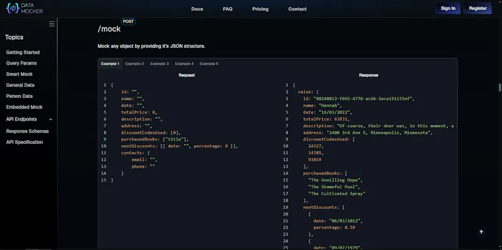Collapse the API Endpoints chevron
Image resolution: width=502 pixels, height=250 pixels.
[x=51, y=119]
